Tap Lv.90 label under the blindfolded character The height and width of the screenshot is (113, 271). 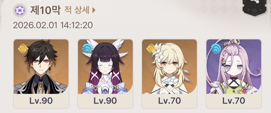click(105, 101)
